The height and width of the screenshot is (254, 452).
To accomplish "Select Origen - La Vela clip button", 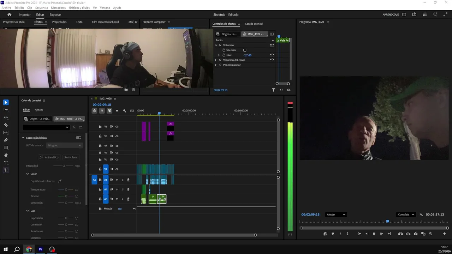I will click(x=37, y=119).
